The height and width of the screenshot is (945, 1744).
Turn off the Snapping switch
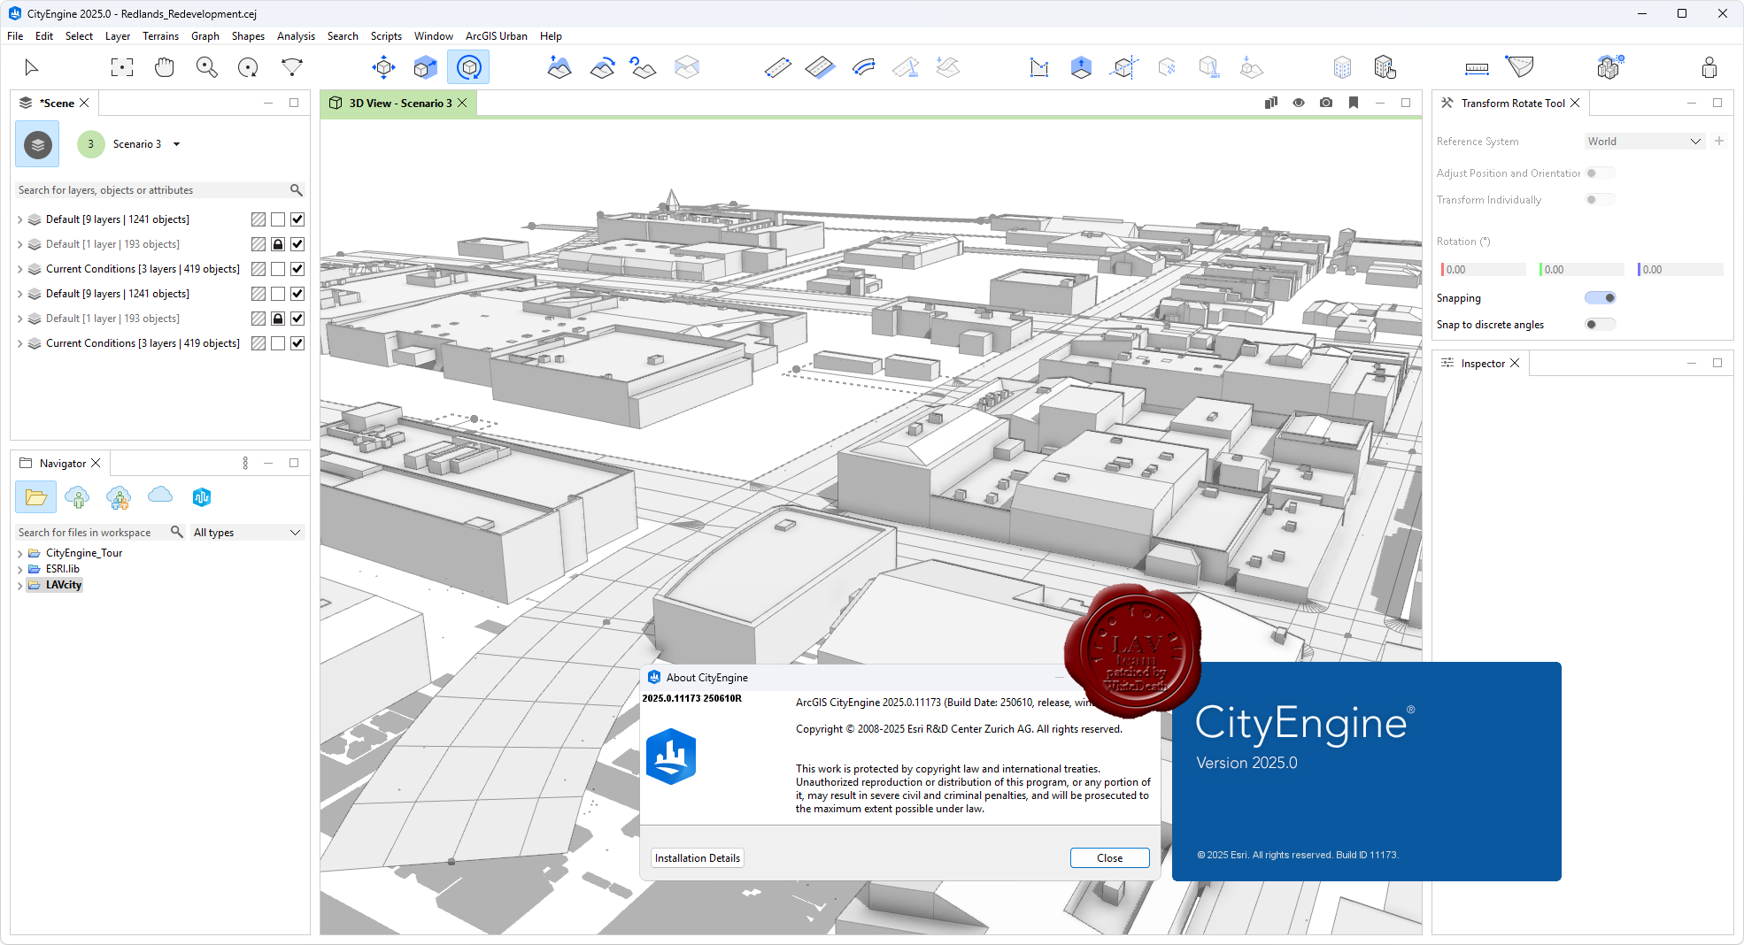pyautogui.click(x=1600, y=298)
